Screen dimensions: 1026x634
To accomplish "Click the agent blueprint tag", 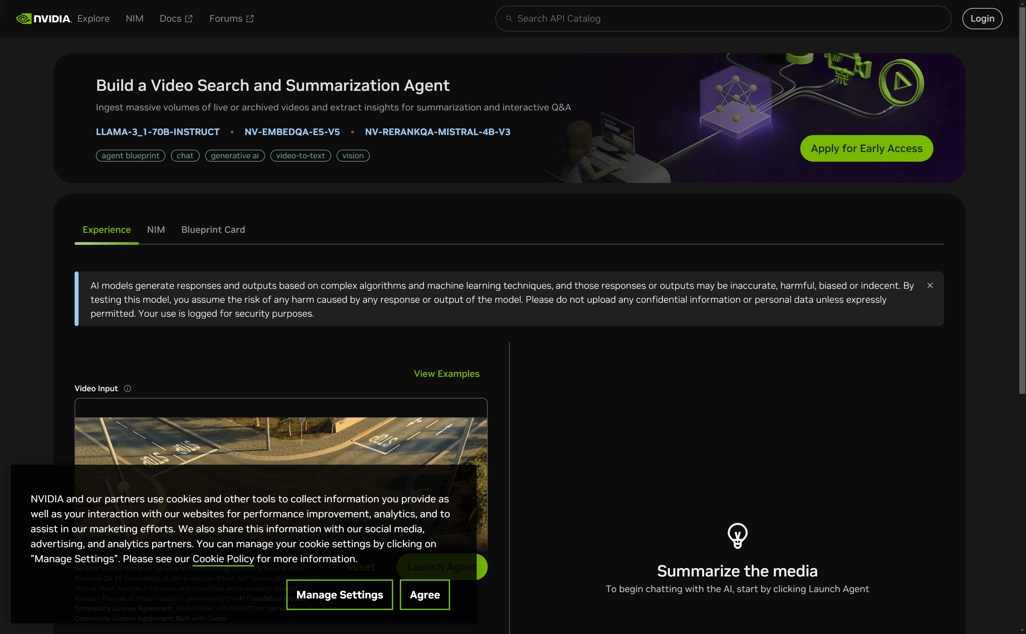I will tap(130, 156).
